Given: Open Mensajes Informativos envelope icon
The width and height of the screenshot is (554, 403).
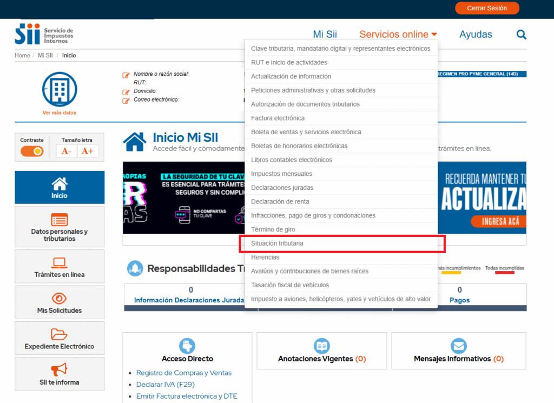Looking at the screenshot, I should point(458,346).
